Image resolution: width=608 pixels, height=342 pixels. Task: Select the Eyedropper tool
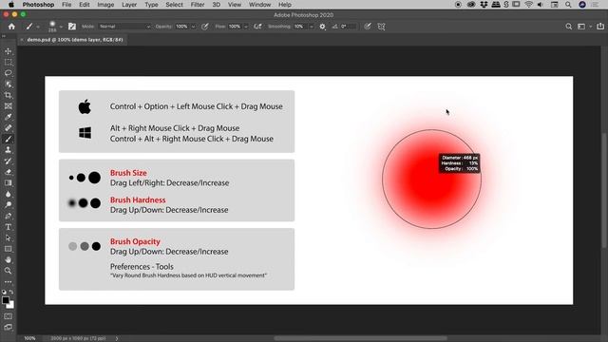click(x=9, y=117)
